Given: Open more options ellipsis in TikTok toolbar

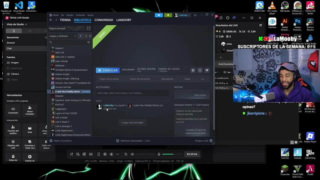Looking at the screenshot, I should coord(117,154).
